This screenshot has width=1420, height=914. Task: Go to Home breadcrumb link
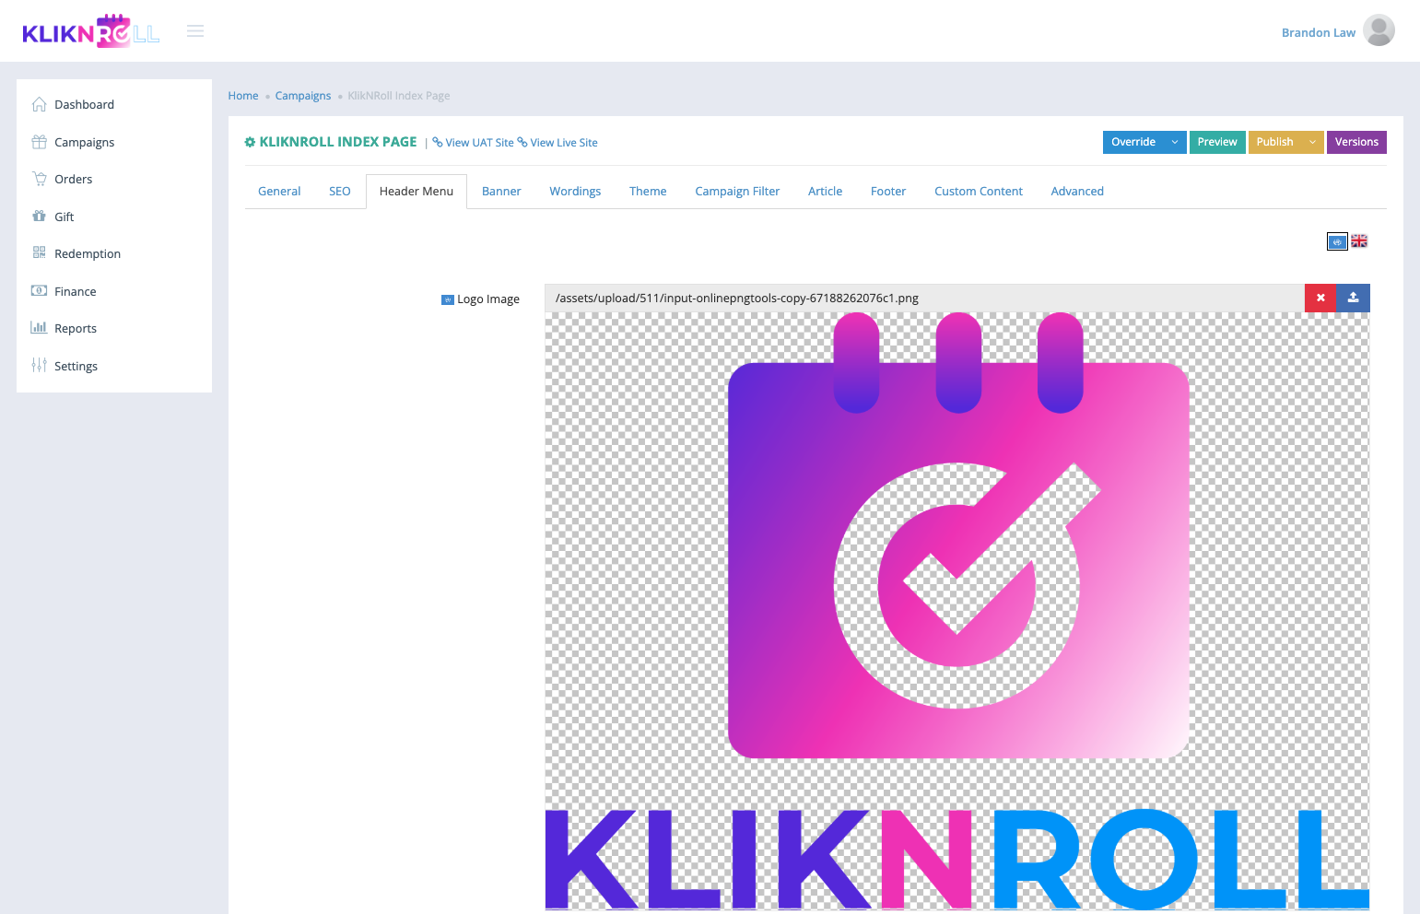(243, 96)
